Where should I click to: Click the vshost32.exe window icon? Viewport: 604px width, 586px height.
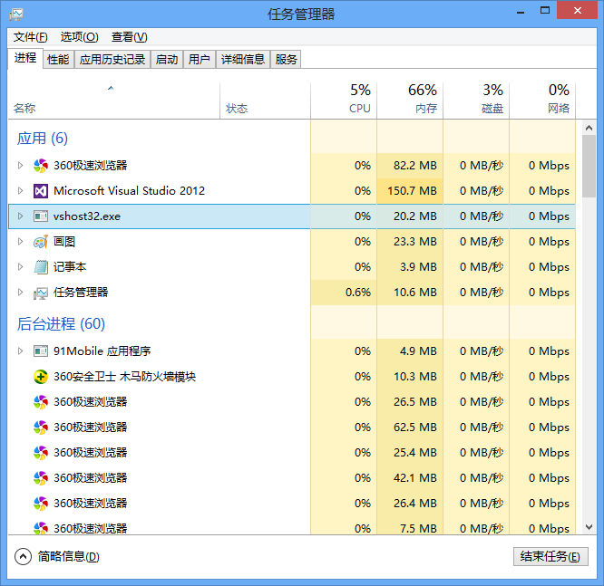point(41,216)
